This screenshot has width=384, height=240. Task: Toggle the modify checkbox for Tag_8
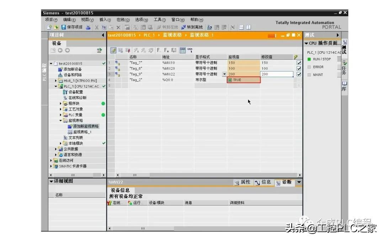pyautogui.click(x=299, y=68)
